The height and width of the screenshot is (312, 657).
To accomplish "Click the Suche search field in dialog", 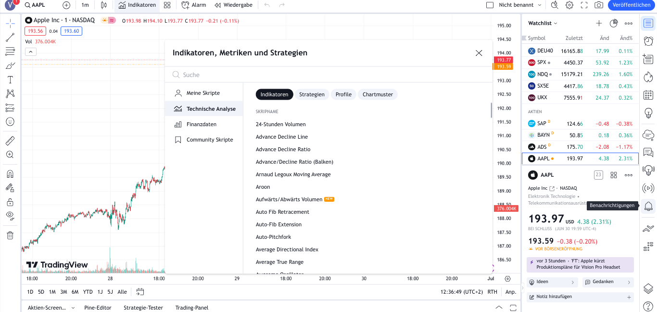I will coord(328,75).
